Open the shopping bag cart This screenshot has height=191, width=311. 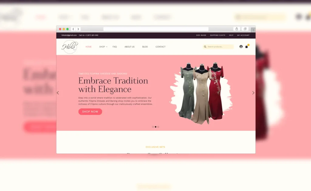tap(247, 47)
